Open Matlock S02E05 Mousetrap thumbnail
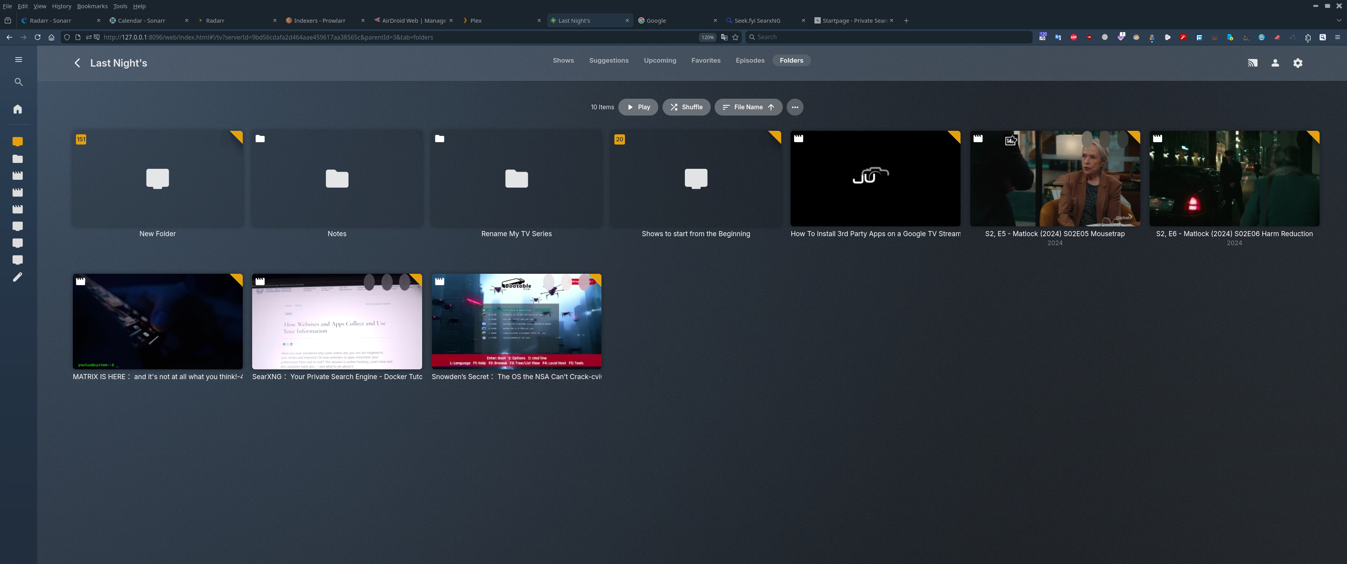The height and width of the screenshot is (564, 1347). click(1054, 179)
